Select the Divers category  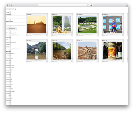(x=8, y=45)
